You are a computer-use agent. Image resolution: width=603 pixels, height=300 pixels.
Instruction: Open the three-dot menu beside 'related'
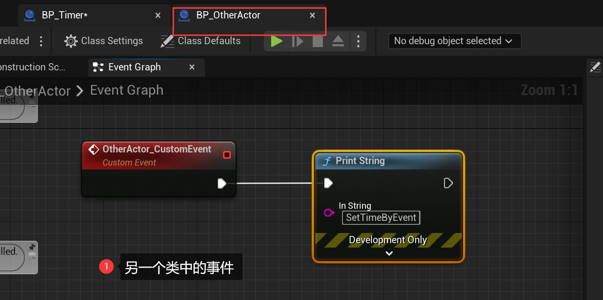(41, 41)
